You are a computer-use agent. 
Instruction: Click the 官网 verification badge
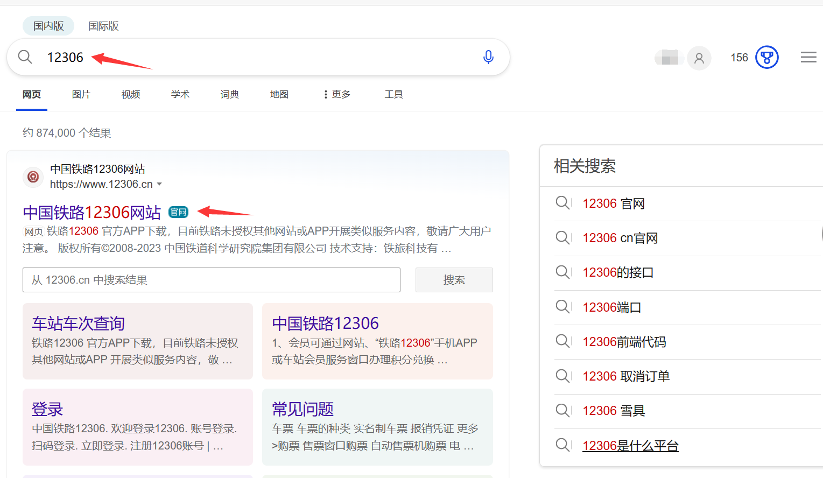178,212
